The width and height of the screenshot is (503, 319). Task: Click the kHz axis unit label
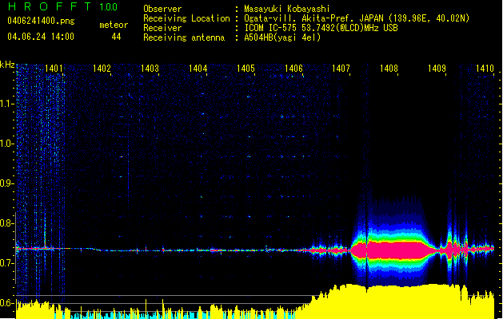[7, 65]
